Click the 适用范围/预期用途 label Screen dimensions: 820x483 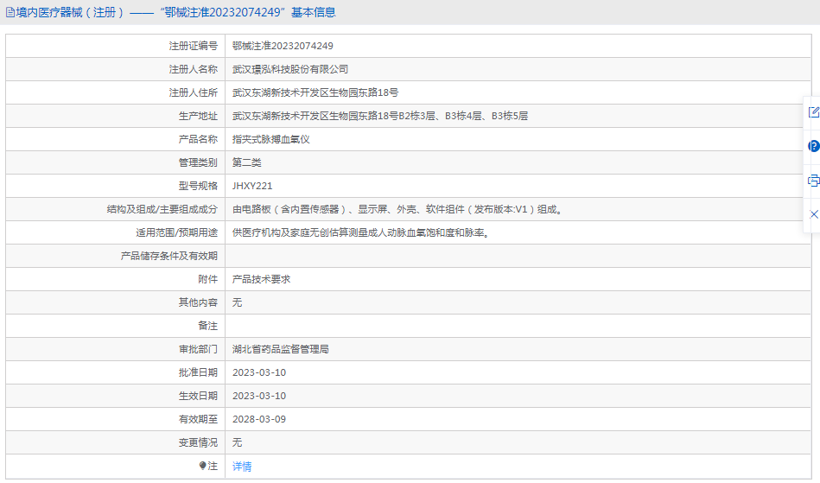177,232
